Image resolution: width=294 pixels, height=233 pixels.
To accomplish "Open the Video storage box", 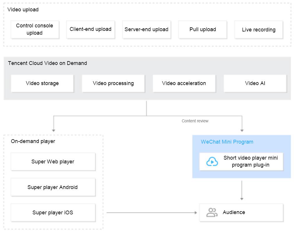I will [42, 83].
